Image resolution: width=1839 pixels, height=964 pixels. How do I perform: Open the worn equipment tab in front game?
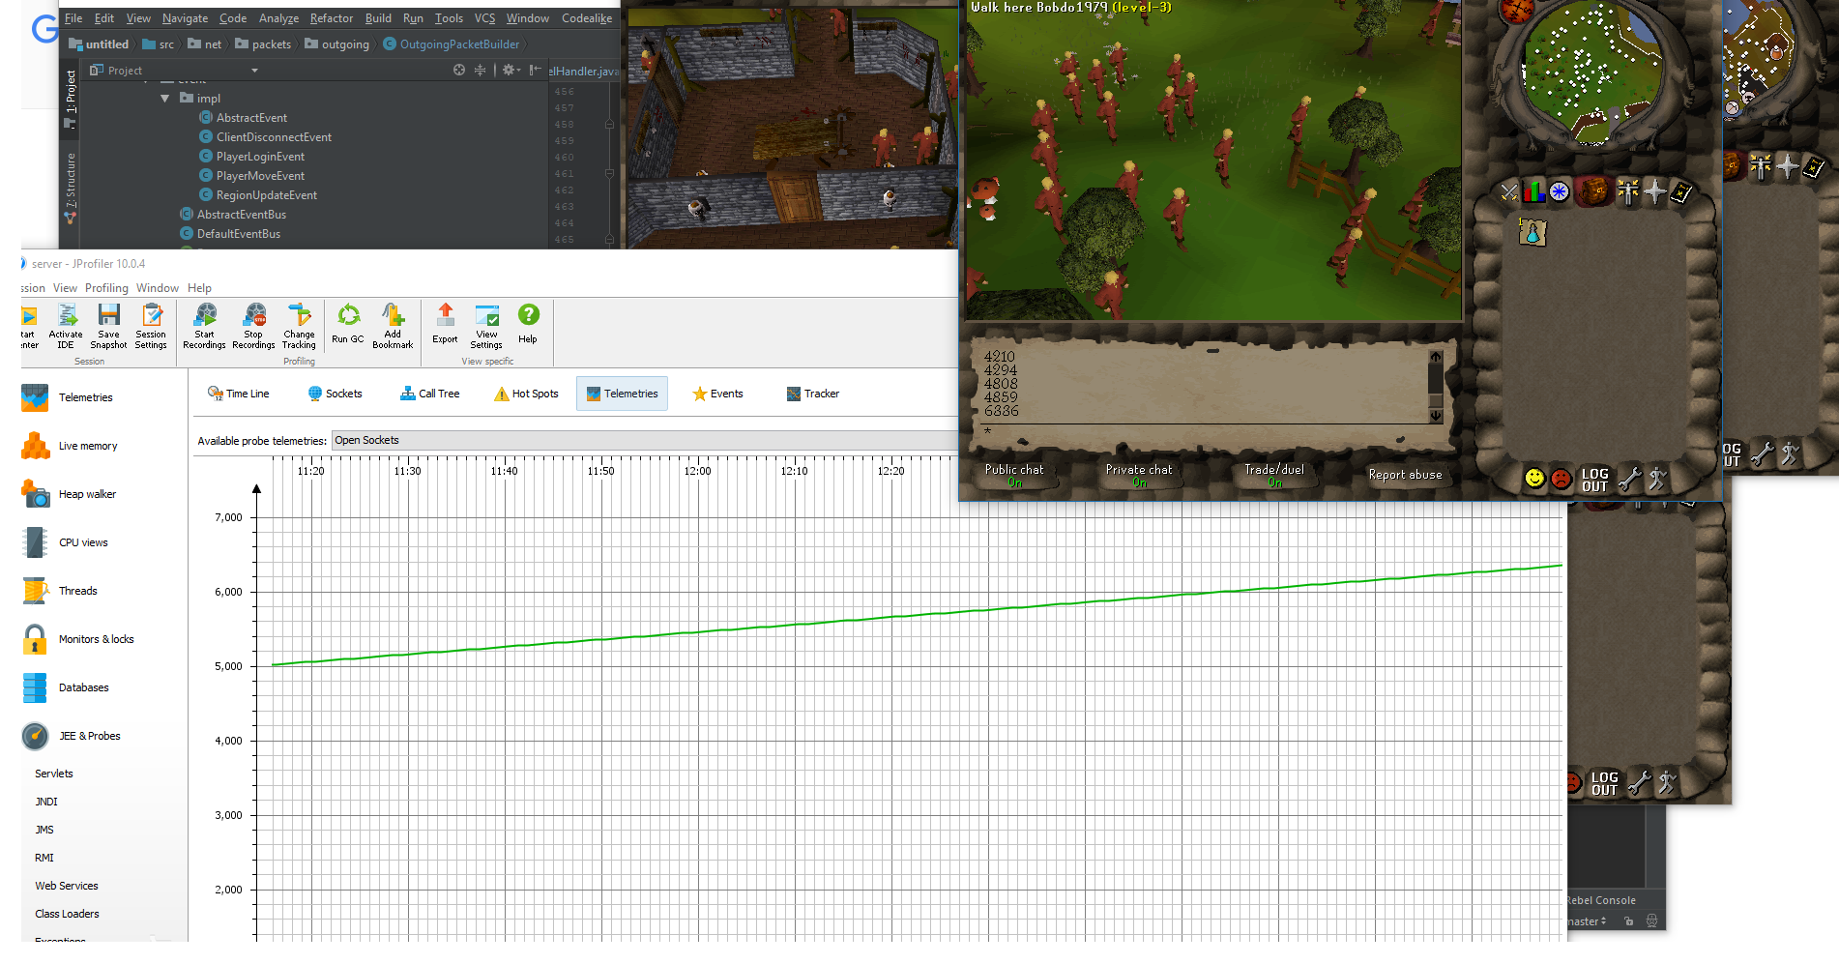click(x=1628, y=192)
